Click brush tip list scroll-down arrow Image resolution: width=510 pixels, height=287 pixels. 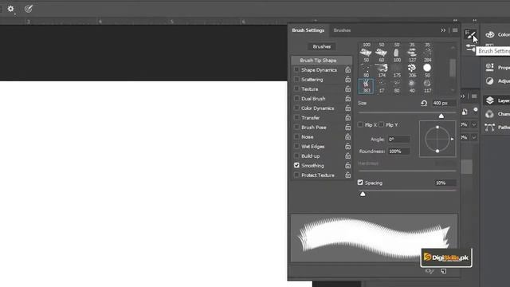453,90
